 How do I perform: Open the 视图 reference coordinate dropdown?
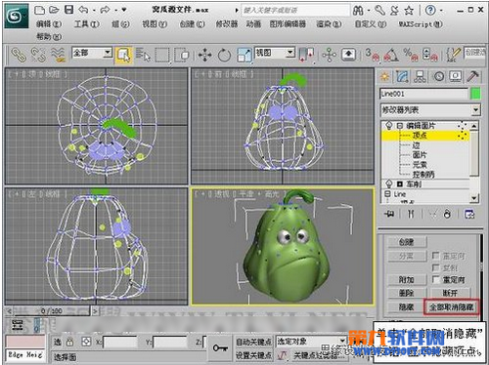click(290, 53)
